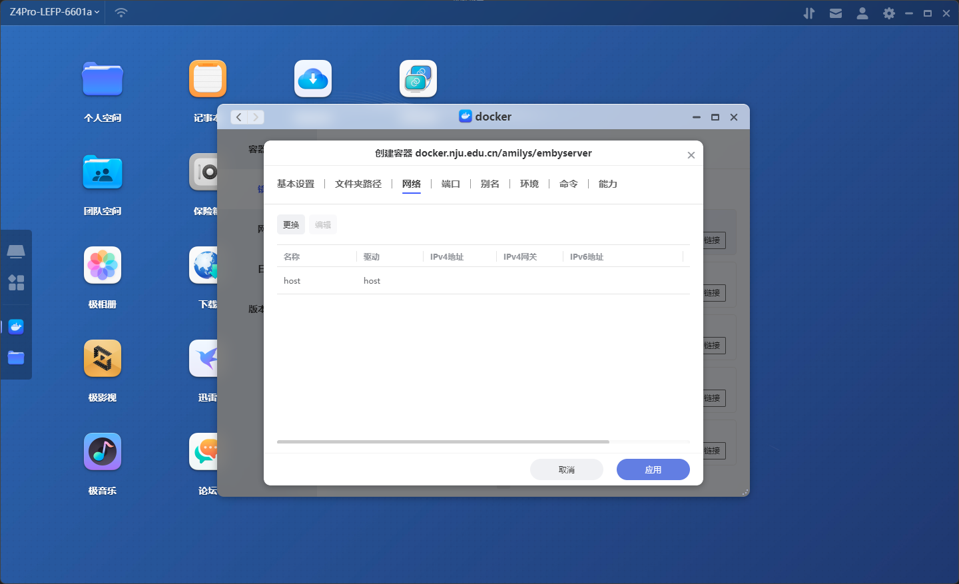Open the user account icon
Screen dimensions: 959x584
[x=862, y=13]
